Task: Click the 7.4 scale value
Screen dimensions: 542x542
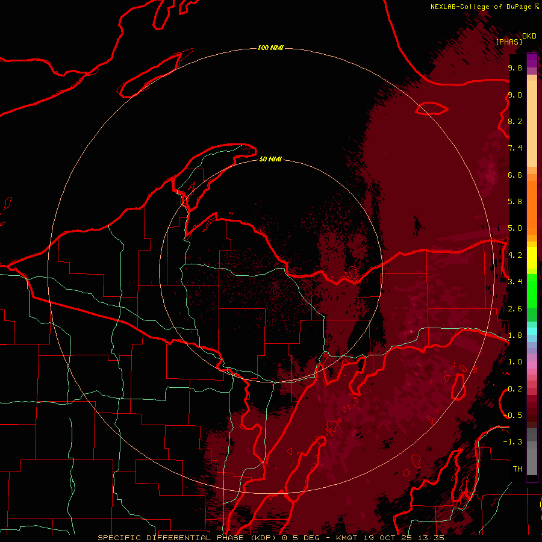Action: [515, 148]
